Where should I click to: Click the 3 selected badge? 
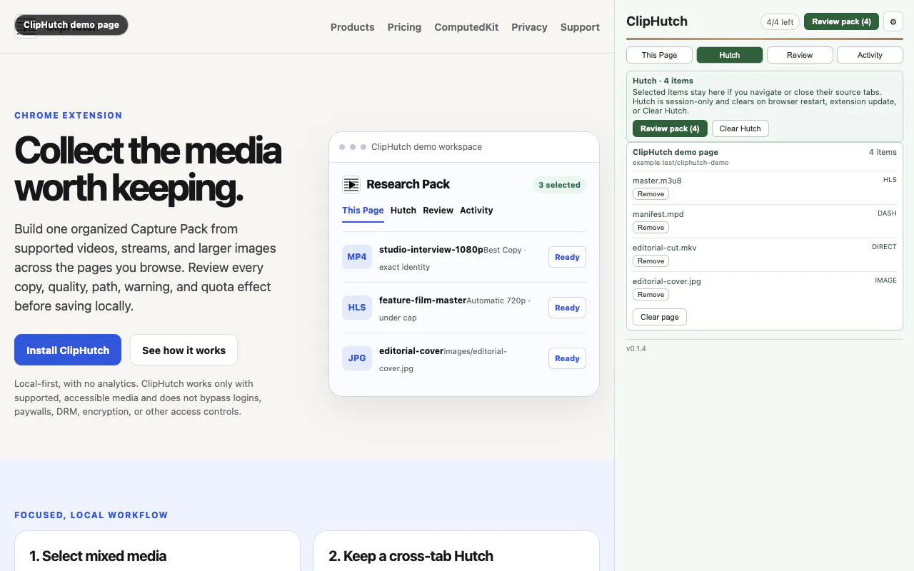[x=559, y=185]
